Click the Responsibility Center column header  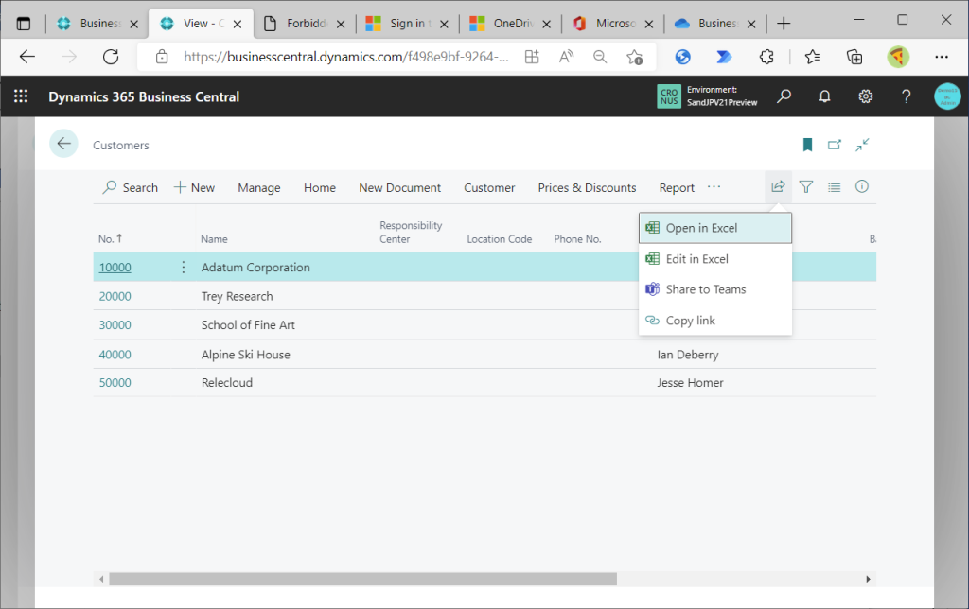pos(411,233)
